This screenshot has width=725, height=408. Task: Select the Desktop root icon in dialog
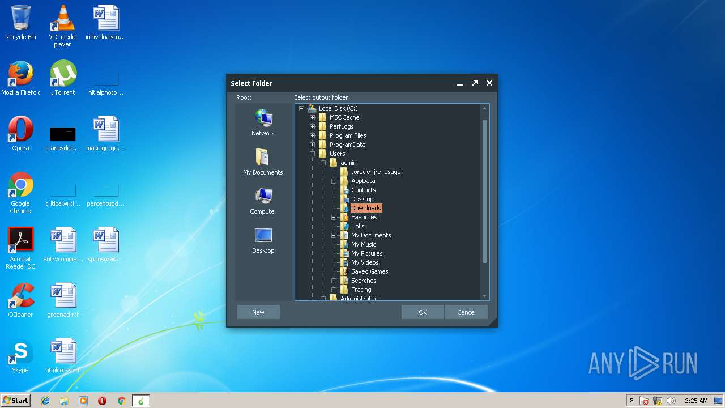coord(263,240)
